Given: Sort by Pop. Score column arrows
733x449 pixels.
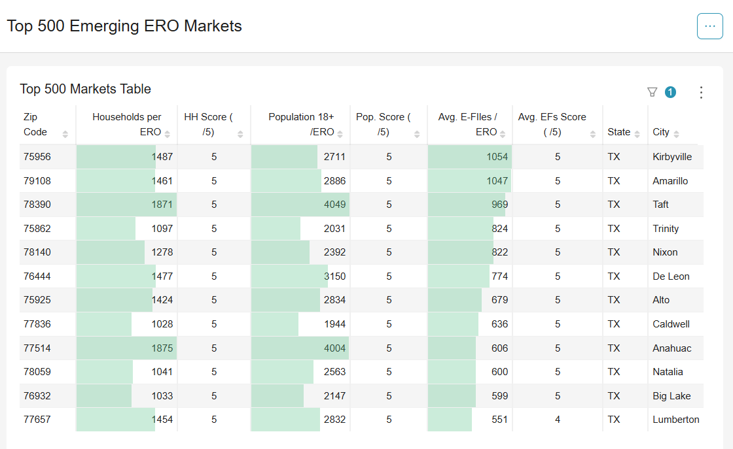Looking at the screenshot, I should point(416,135).
